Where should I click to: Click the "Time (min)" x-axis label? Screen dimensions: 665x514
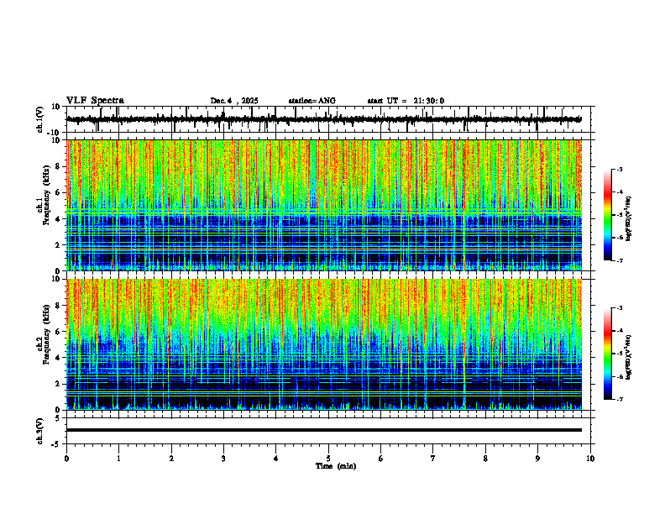(336, 466)
